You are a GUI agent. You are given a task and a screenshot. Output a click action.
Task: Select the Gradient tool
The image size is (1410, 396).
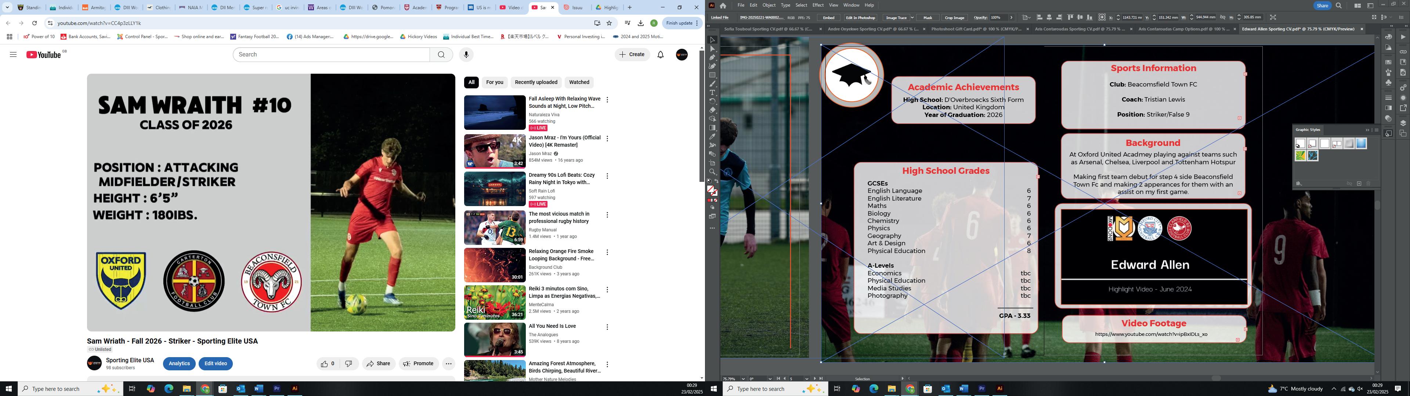pyautogui.click(x=712, y=128)
